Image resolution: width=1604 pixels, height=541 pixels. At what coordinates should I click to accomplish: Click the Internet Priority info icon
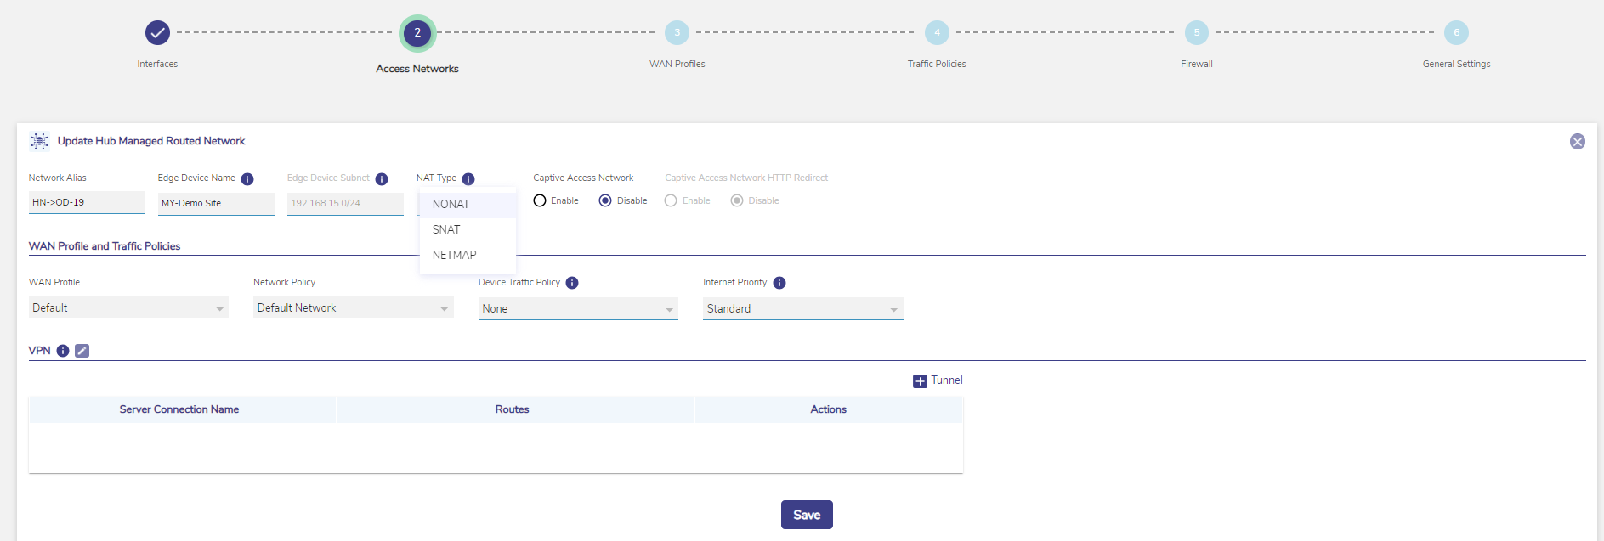(x=779, y=283)
